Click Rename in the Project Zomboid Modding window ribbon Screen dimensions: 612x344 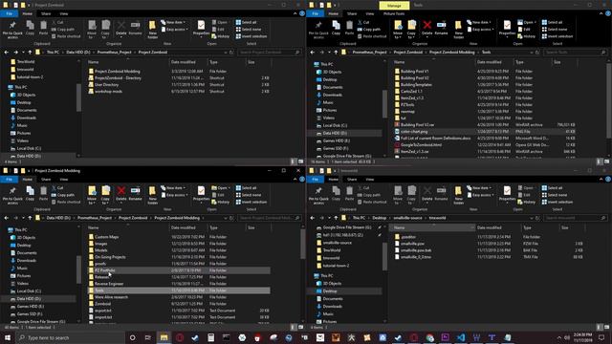pos(135,193)
